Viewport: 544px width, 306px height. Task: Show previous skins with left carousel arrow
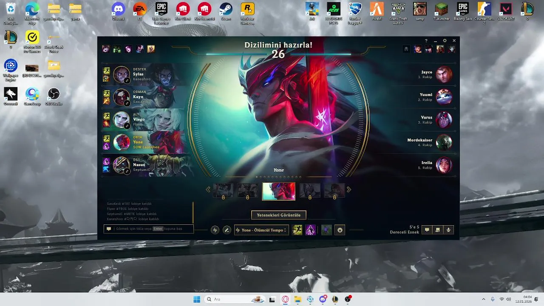tap(208, 190)
